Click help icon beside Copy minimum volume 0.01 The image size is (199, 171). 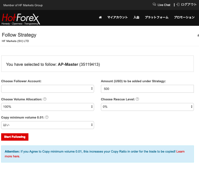tap(47, 117)
